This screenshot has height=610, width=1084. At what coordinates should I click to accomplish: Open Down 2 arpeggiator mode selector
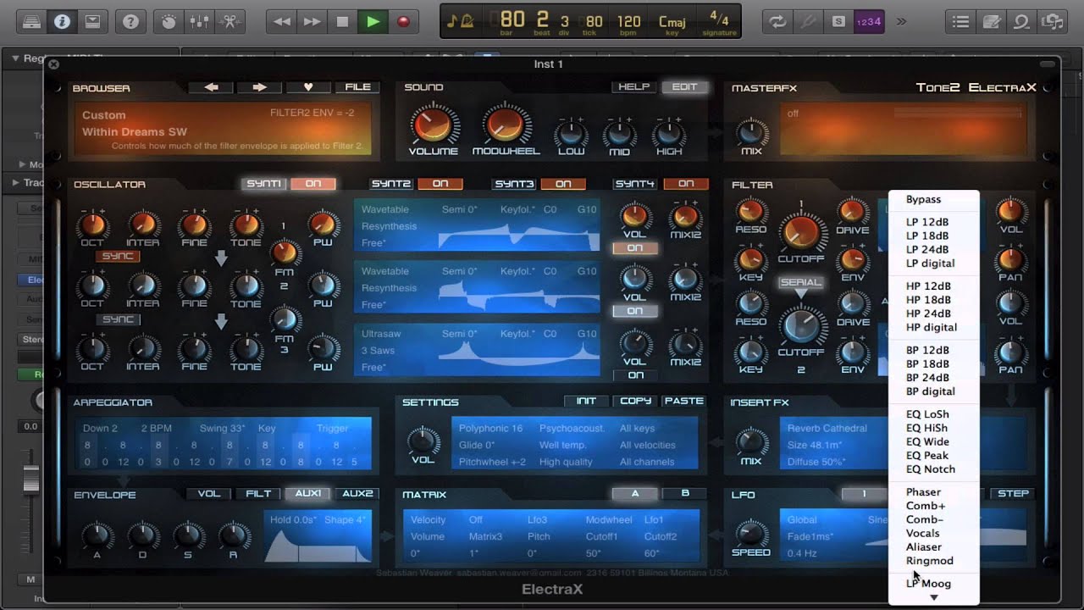tap(100, 429)
